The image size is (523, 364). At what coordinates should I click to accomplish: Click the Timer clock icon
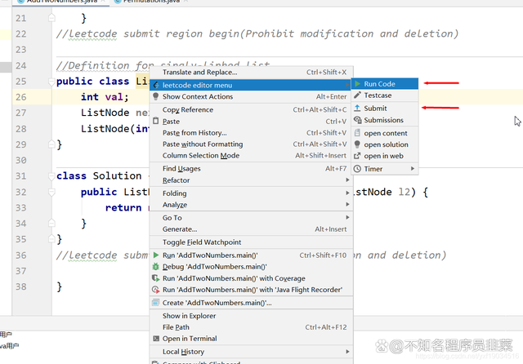click(357, 168)
